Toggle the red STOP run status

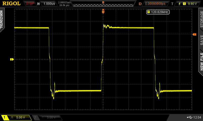tap(30, 4)
